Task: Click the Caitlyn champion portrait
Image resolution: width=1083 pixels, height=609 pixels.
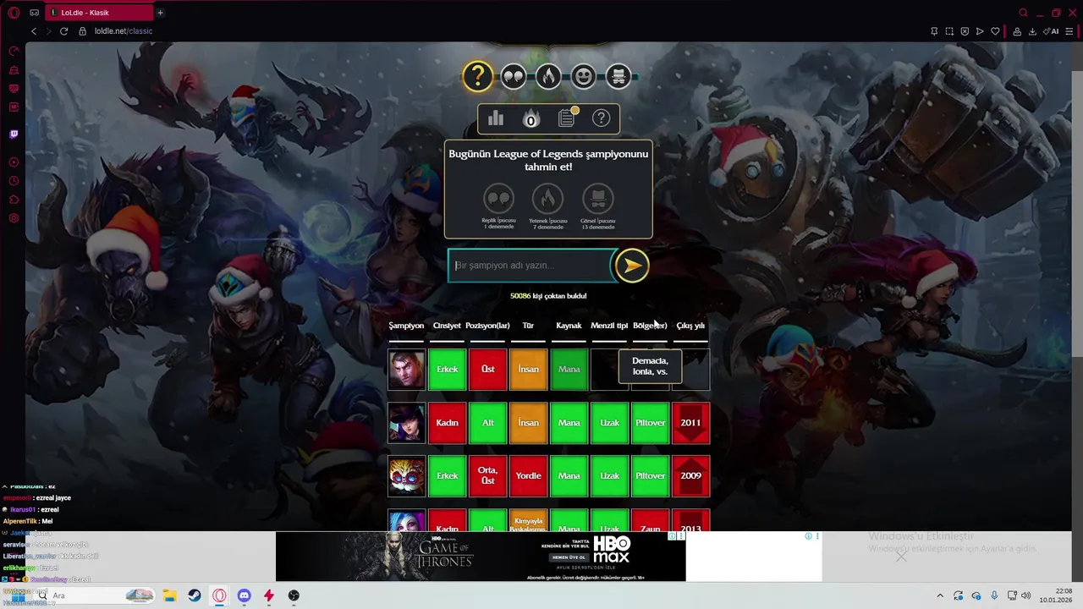Action: (x=406, y=423)
